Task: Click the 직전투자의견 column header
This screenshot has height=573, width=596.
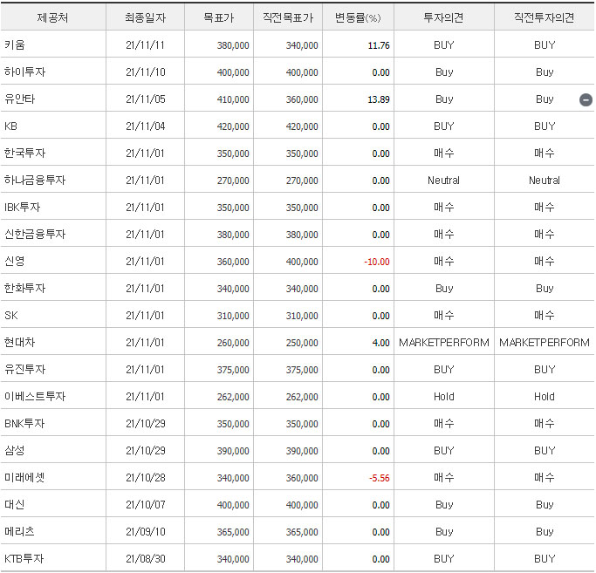Action: point(544,17)
